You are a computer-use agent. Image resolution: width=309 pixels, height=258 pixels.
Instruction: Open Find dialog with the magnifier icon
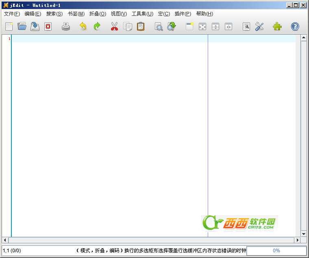159,26
